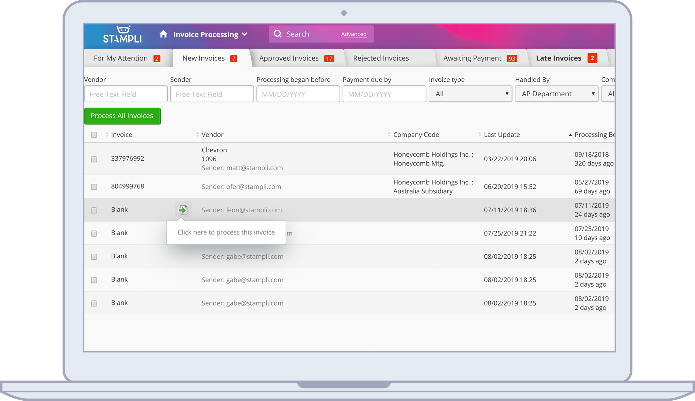Click the green process invoice icon

tap(183, 210)
